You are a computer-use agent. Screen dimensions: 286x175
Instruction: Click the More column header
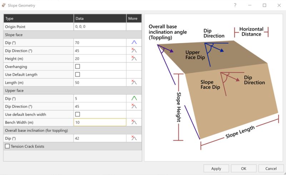(134, 19)
